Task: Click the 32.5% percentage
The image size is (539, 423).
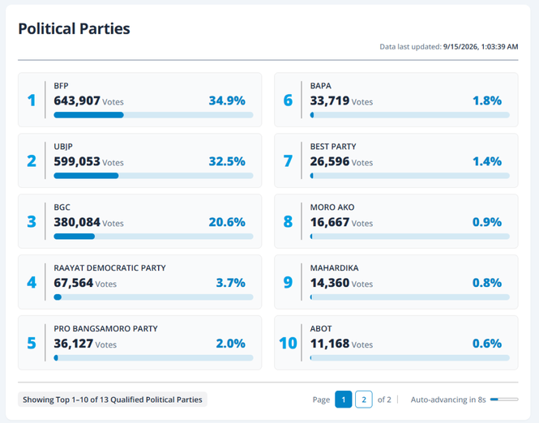Action: coord(227,161)
